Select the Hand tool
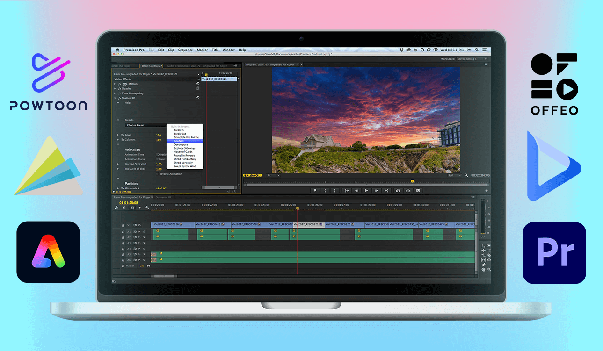The image size is (603, 351). pyautogui.click(x=484, y=270)
